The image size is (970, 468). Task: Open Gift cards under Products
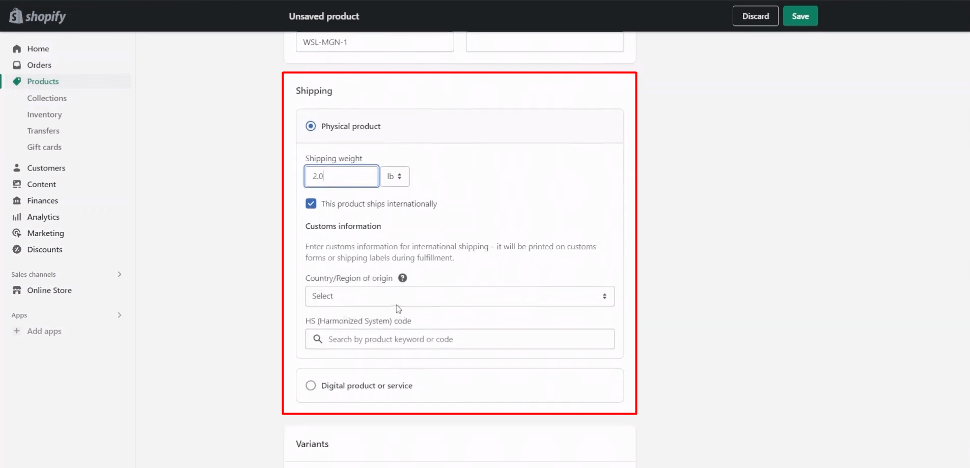coord(44,147)
